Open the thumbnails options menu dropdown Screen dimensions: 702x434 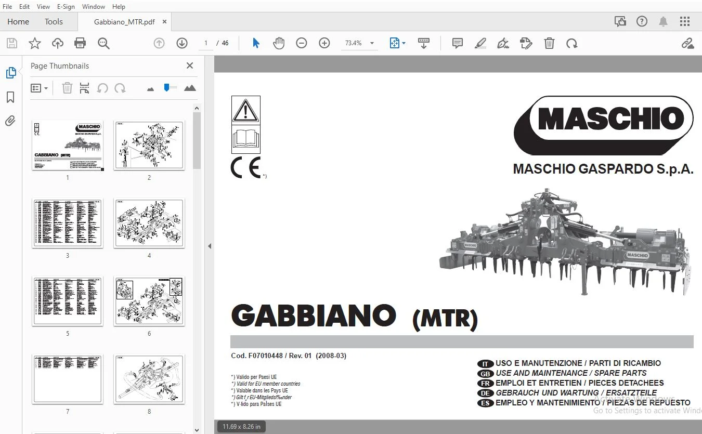click(x=40, y=88)
